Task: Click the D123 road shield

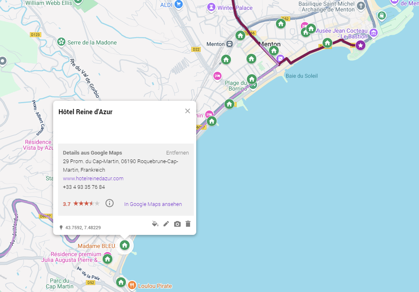Action: click(x=35, y=35)
